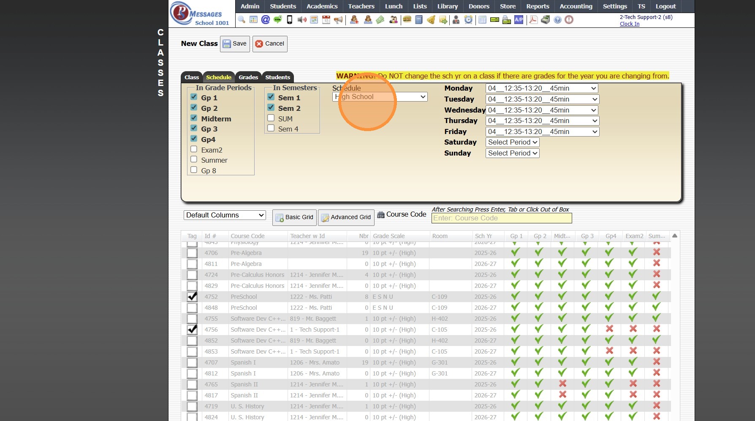Switch to the Grades tab

(248, 77)
